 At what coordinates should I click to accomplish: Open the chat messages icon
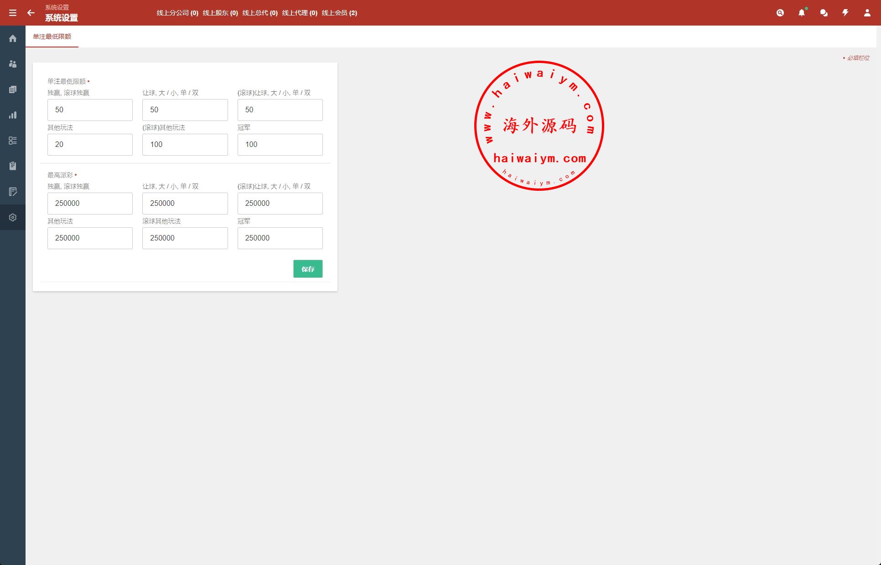(824, 13)
